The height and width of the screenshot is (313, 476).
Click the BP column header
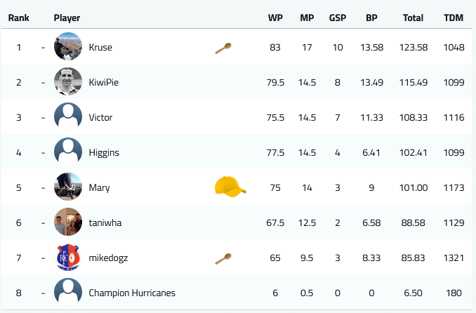click(x=371, y=18)
